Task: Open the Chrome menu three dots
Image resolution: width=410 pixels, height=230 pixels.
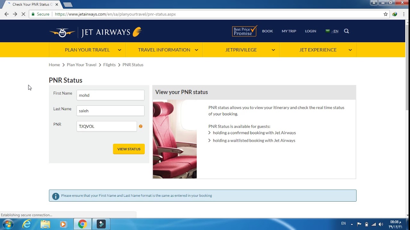Action: [x=404, y=14]
